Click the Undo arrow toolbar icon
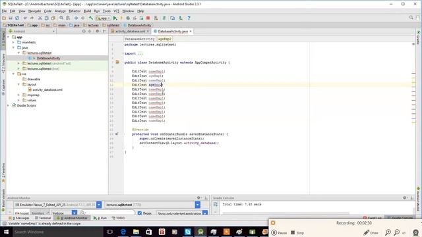The image size is (422, 237). coord(25,18)
